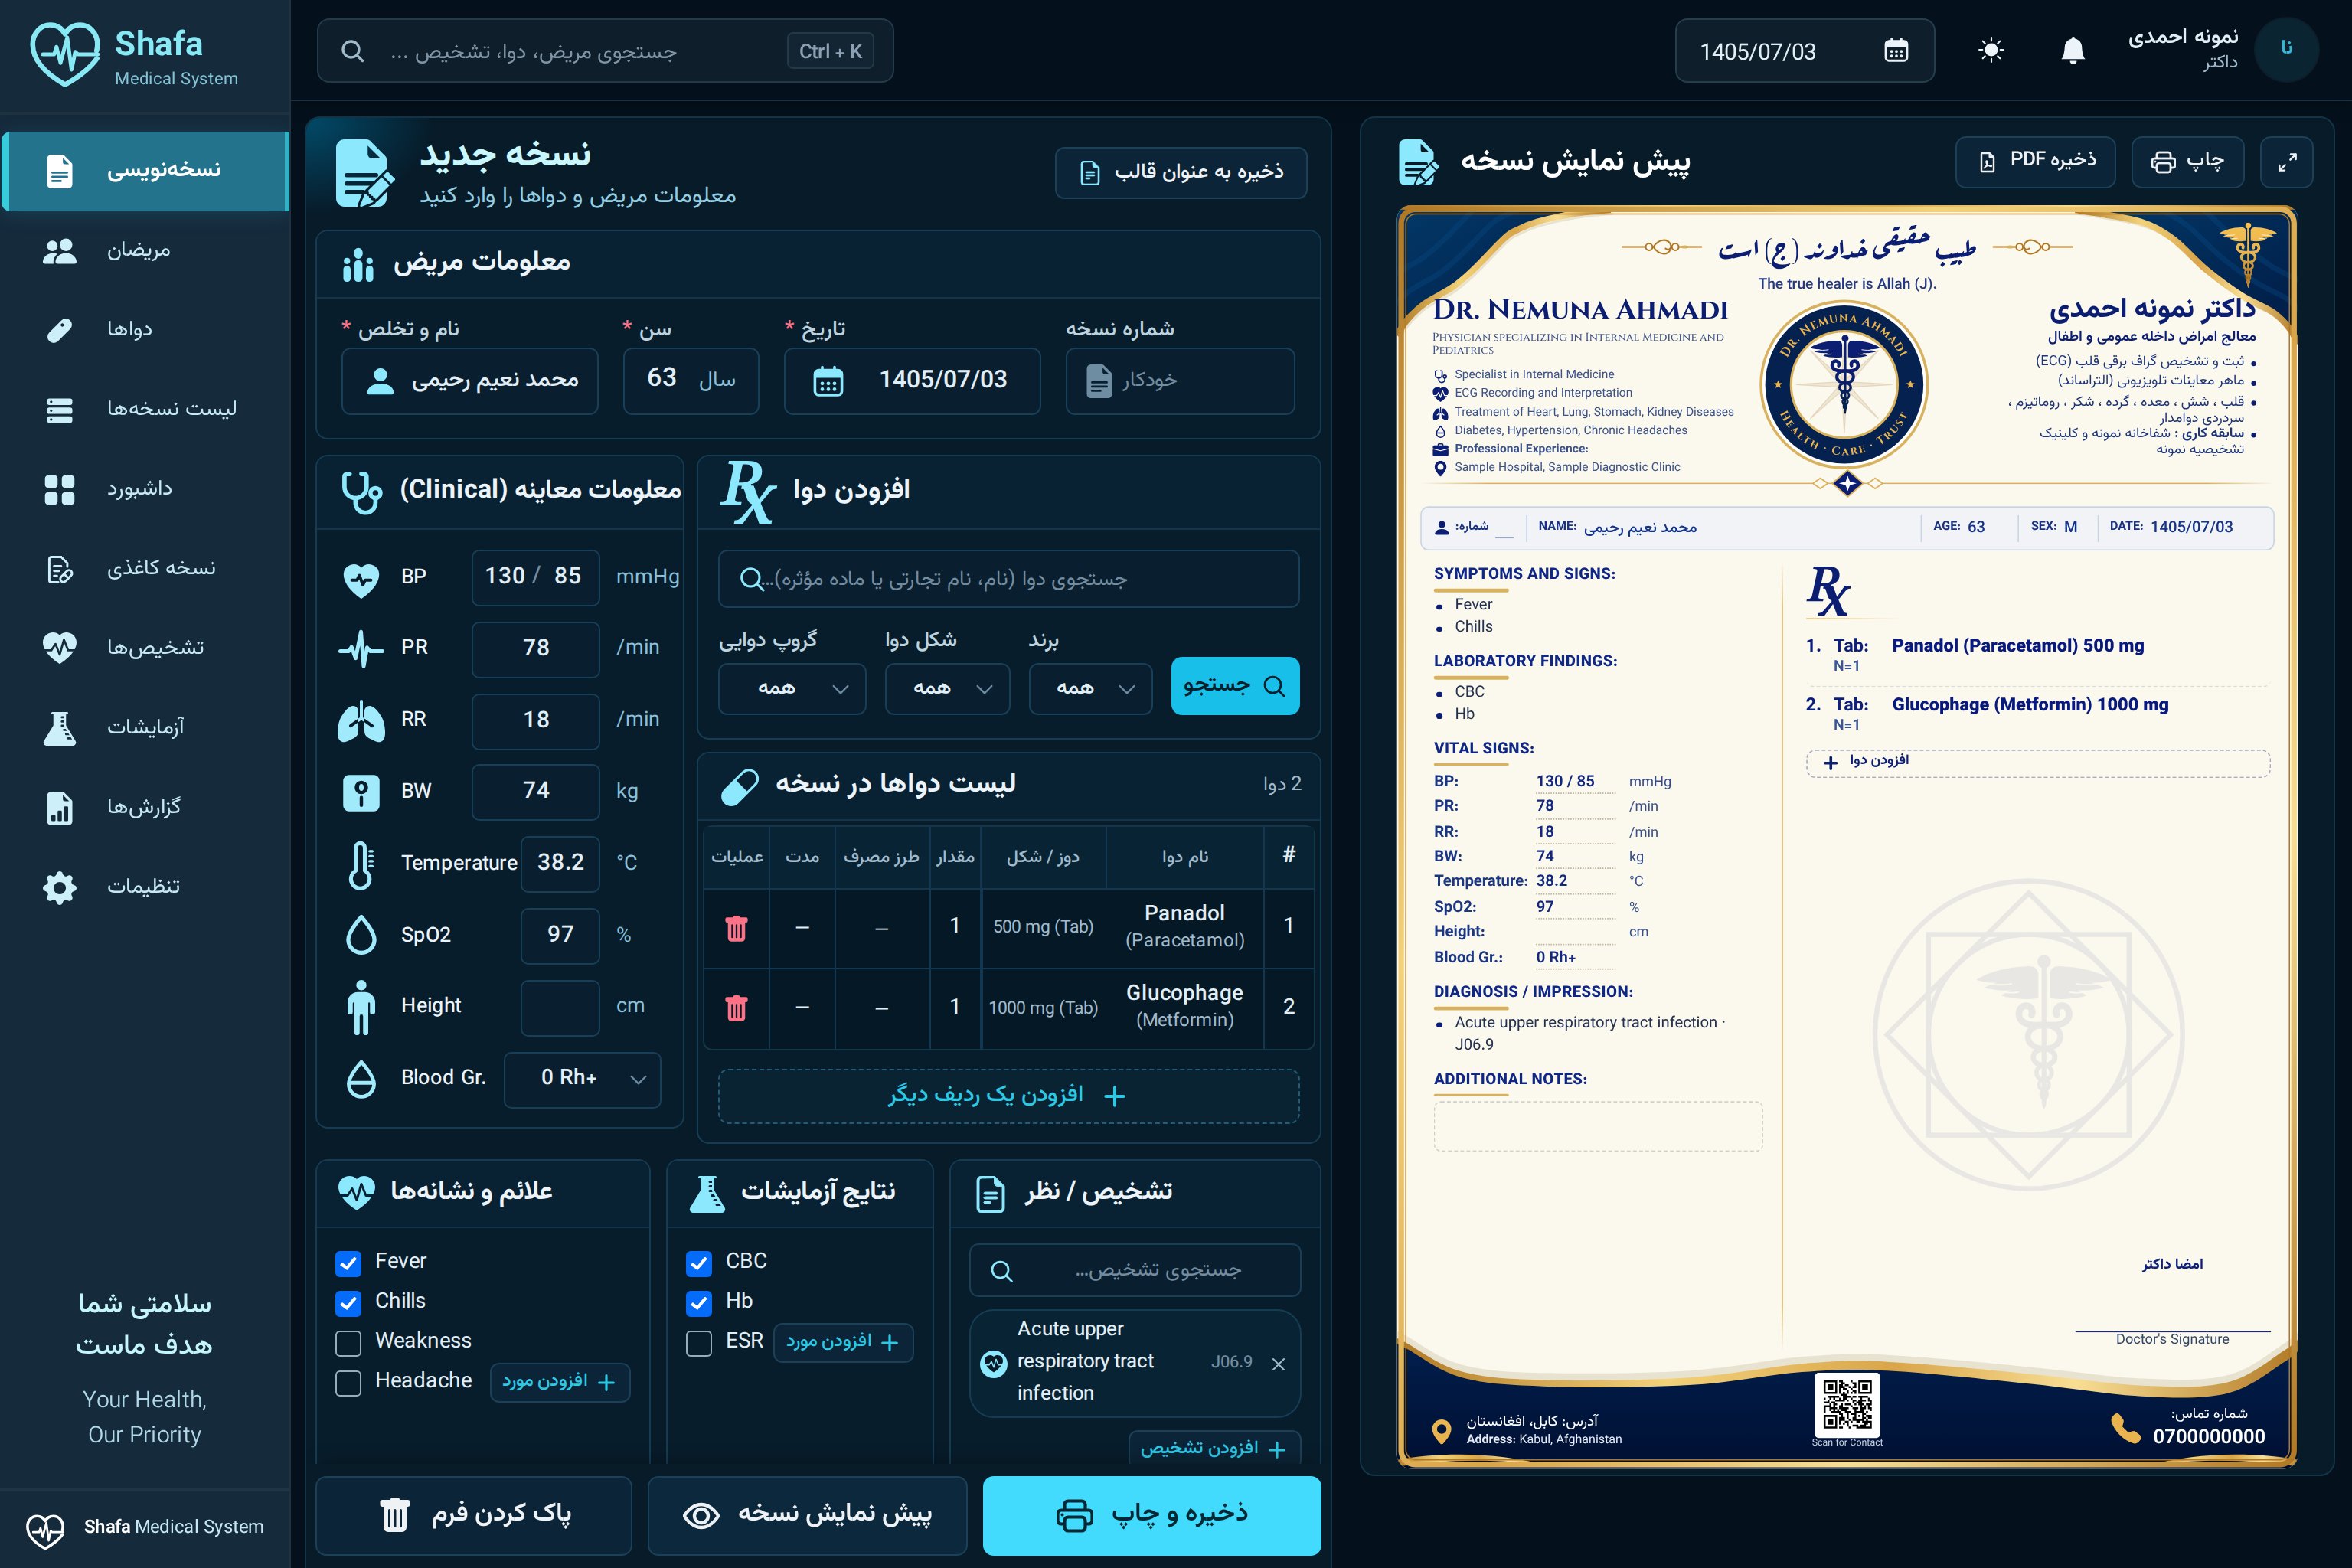Open تنظیمات settings in the sidebar
This screenshot has width=2352, height=1568.
click(145, 887)
